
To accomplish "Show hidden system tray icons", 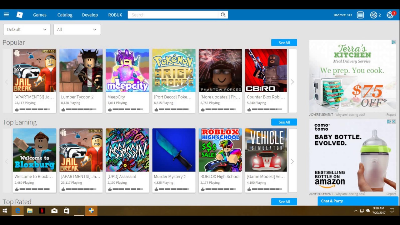I will click(356, 211).
